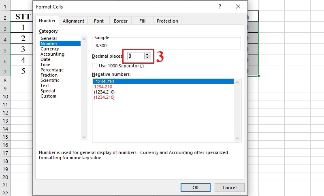The image size is (324, 196).
Task: Confirm with the OK button
Action: click(x=196, y=188)
